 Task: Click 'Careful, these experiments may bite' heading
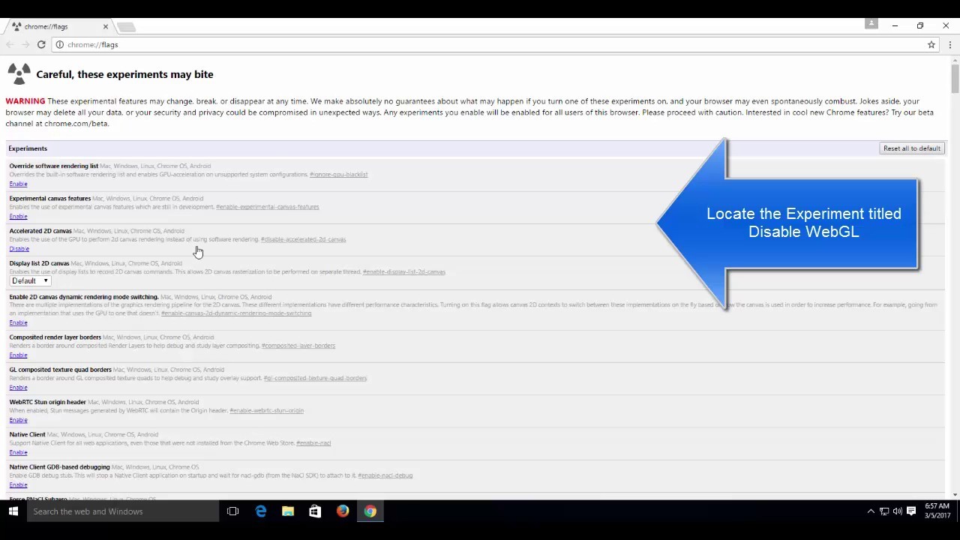tap(124, 74)
